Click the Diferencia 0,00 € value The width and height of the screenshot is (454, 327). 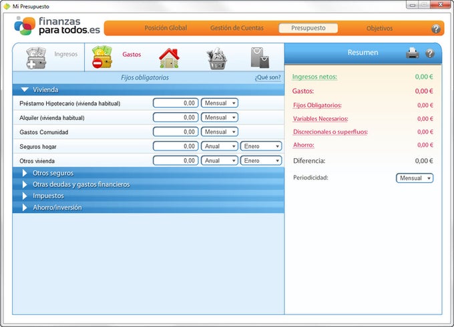pos(424,161)
